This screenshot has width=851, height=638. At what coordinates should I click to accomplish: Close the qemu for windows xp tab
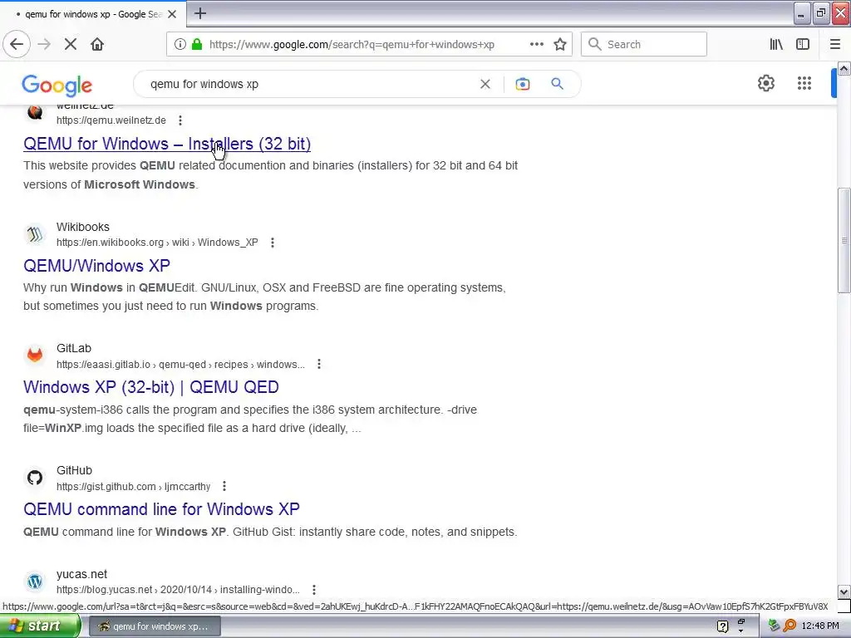[172, 14]
